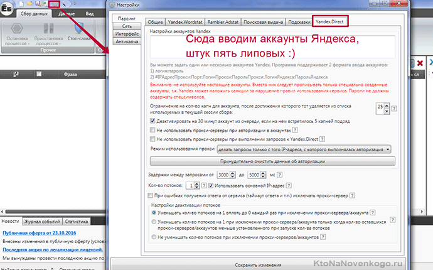433x270 pixels.
Task: Click the Yandex accounts input text area
Action: pos(272,46)
